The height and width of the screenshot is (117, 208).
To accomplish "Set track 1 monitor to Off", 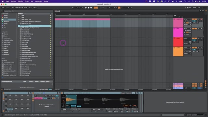I will (190, 23).
